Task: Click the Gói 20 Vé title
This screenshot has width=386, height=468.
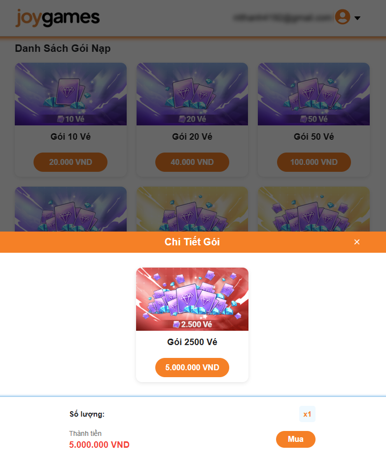Action: [x=192, y=137]
